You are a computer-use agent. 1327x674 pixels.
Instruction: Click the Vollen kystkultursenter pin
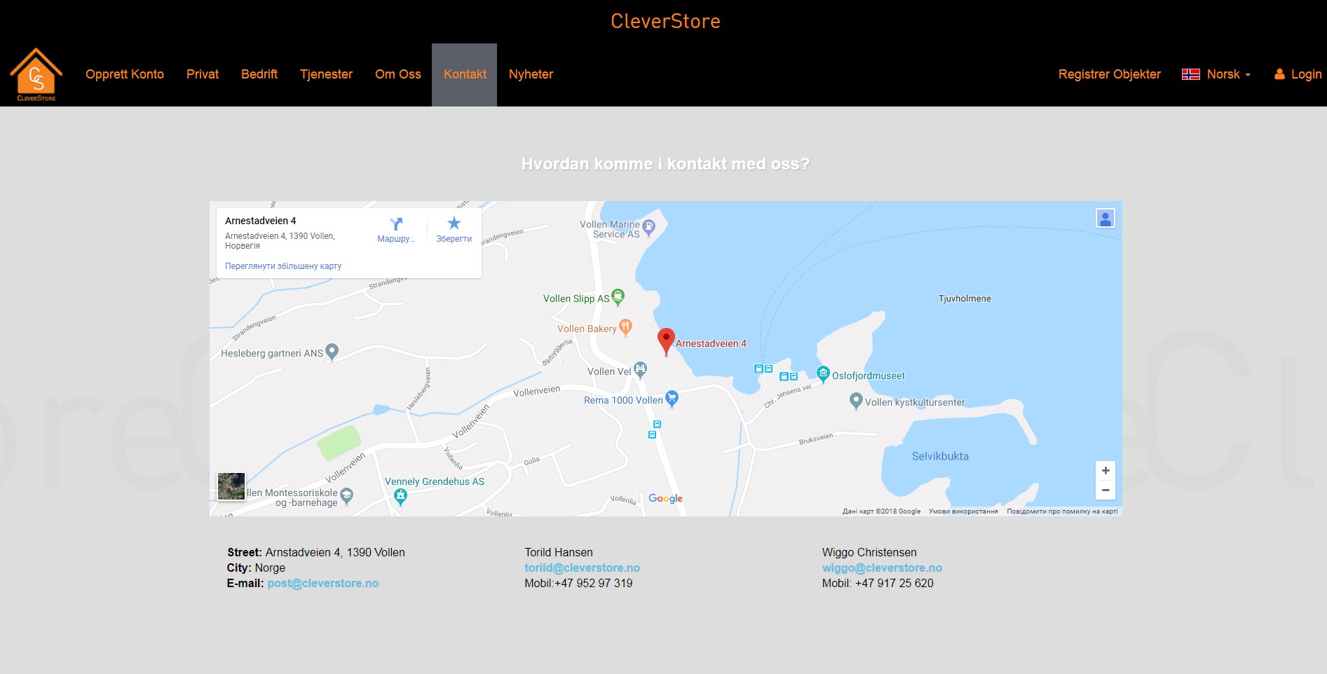[855, 401]
